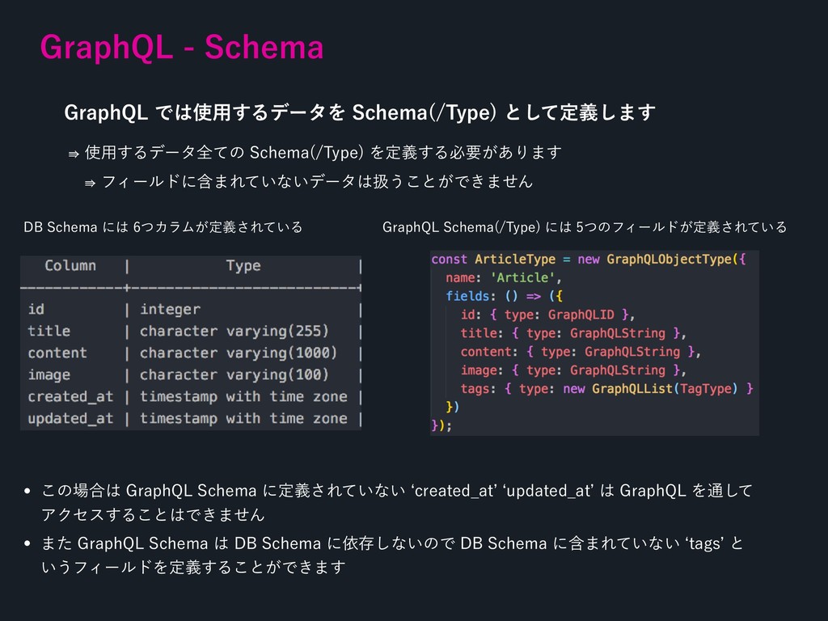This screenshot has height=621, width=828.
Task: Click the "updated_at" column name in the table
Action: (70, 418)
